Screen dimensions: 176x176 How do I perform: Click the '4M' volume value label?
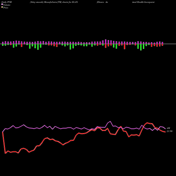[x=168, y=128]
